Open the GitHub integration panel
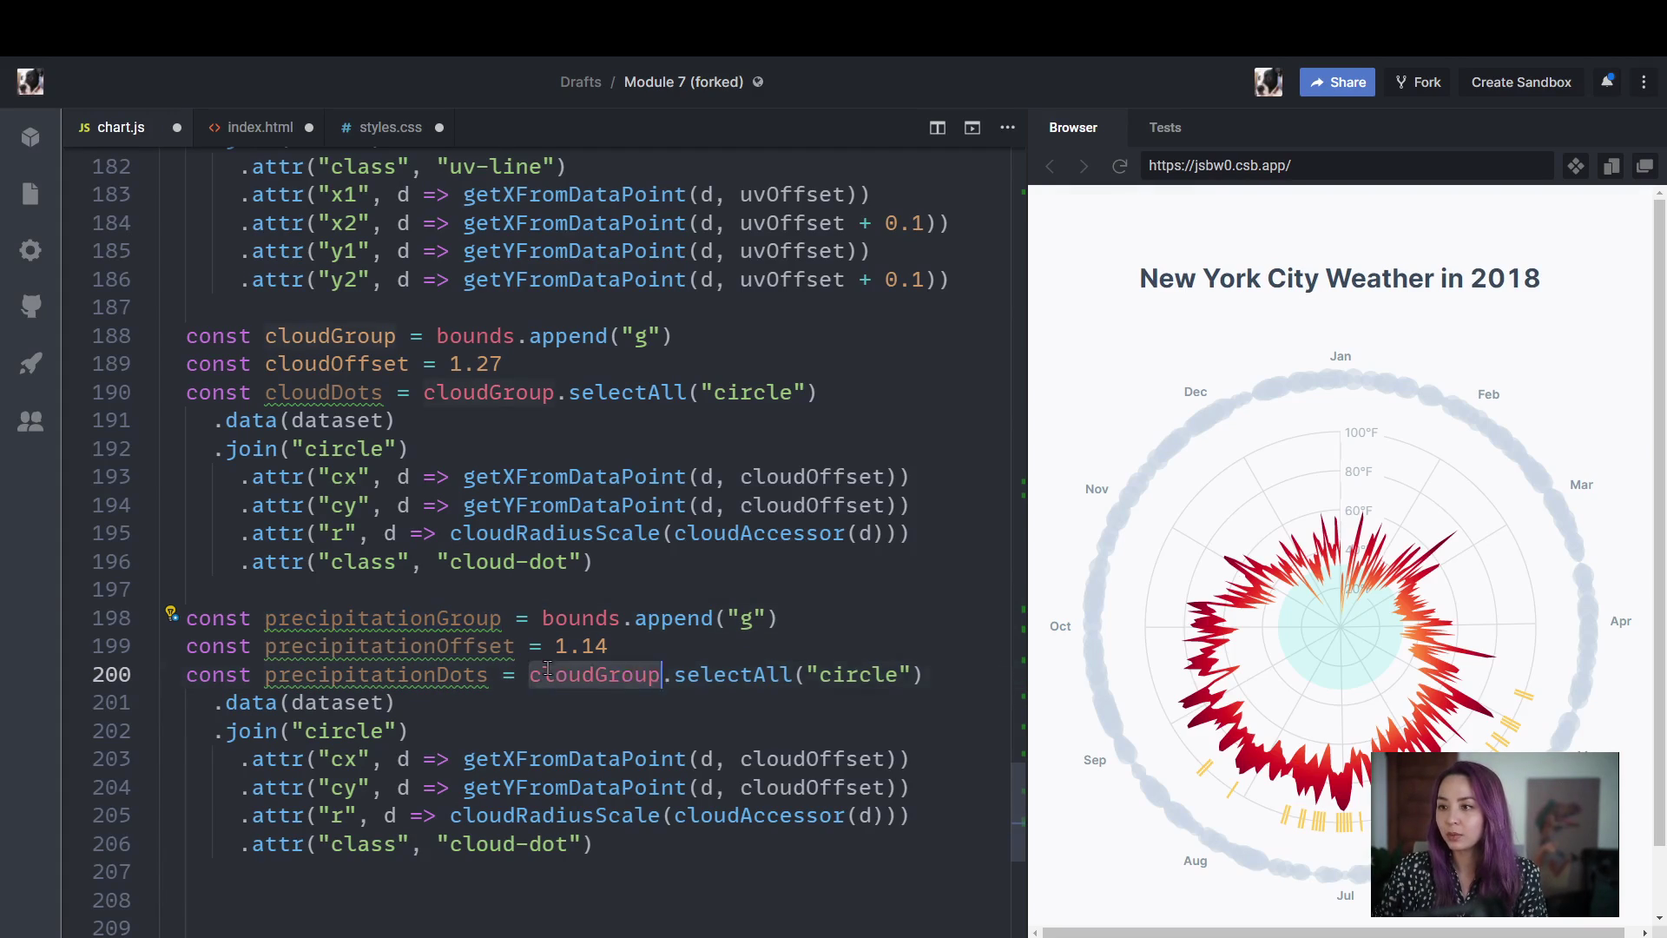The width and height of the screenshot is (1667, 938). point(30,306)
